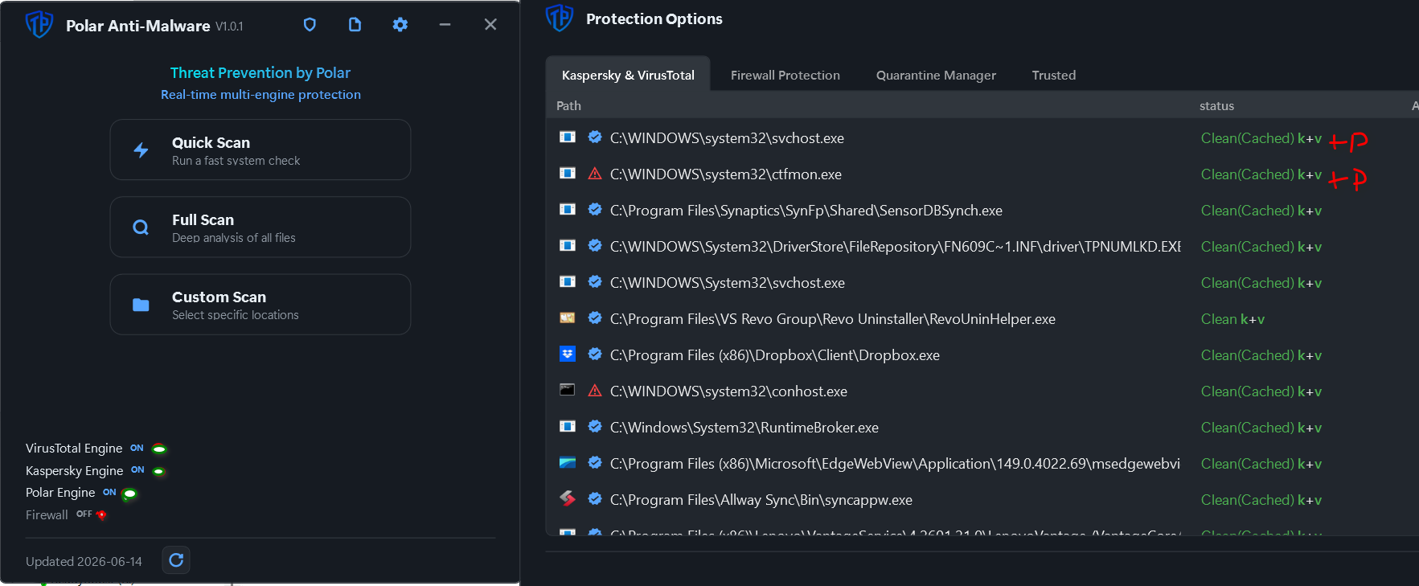The image size is (1419, 586).
Task: Select the file icon of the TPNUMLKD.EXE row
Action: click(x=568, y=246)
